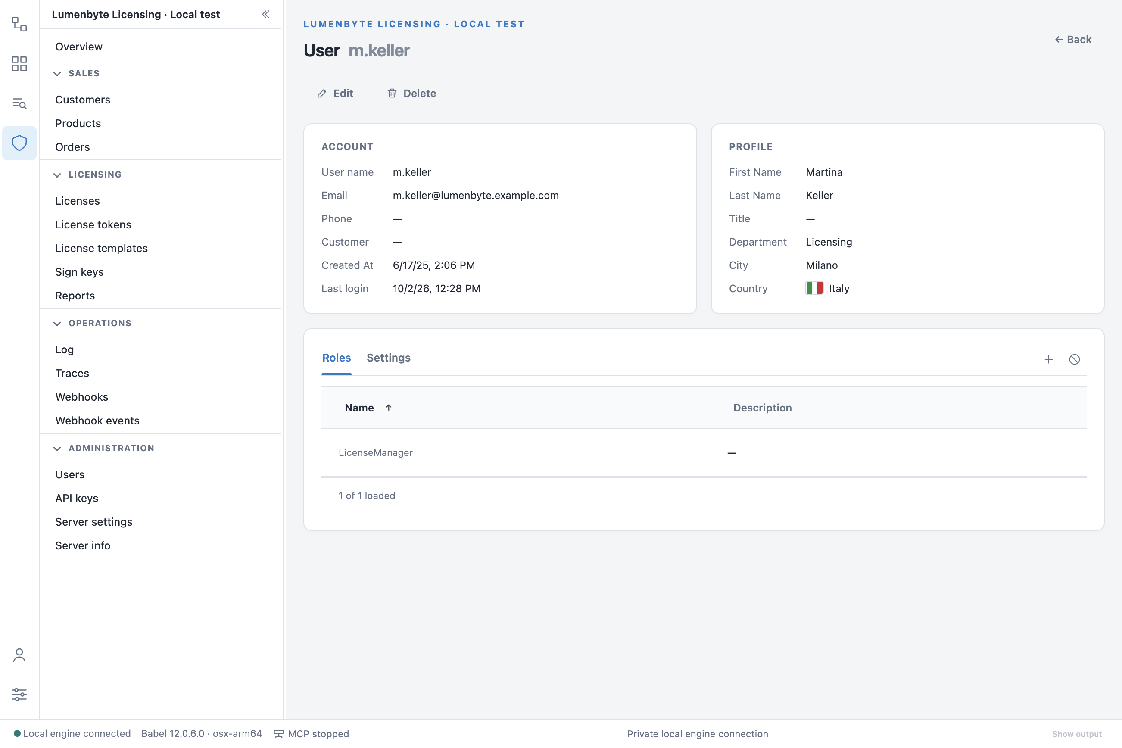Image resolution: width=1122 pixels, height=748 pixels.
Task: Collapse the sidebar with double-chevron icon
Action: 266,14
